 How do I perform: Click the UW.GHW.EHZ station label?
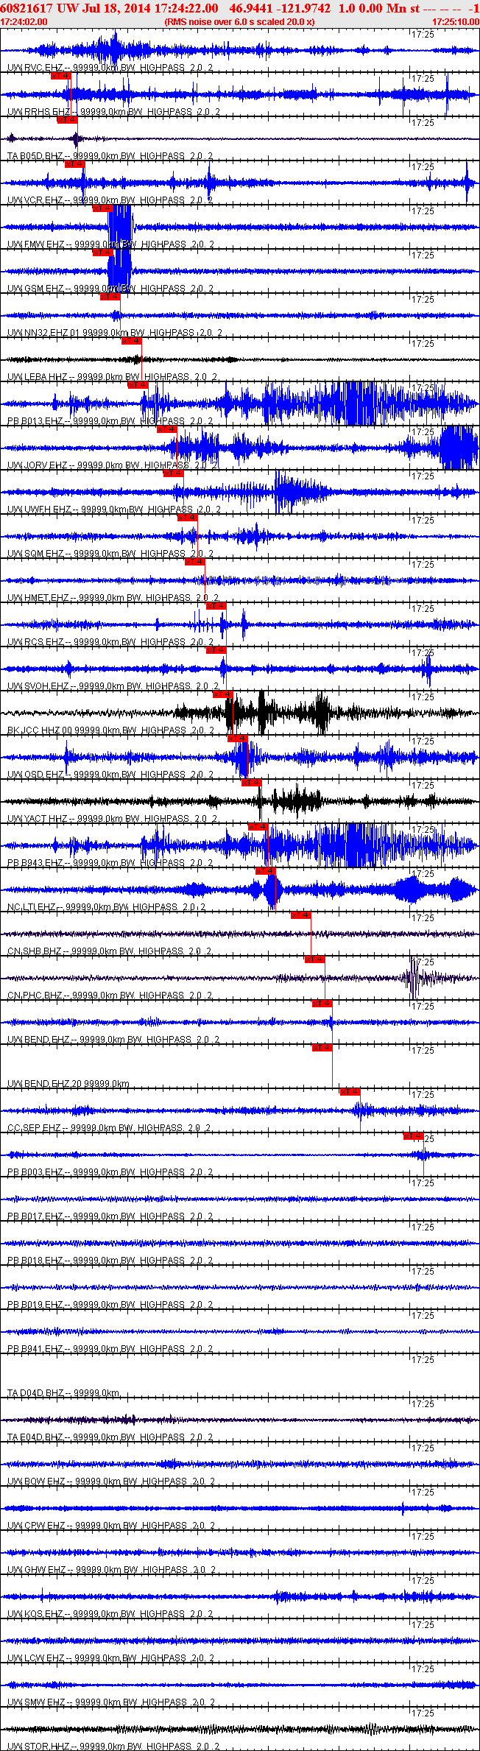112,1570
